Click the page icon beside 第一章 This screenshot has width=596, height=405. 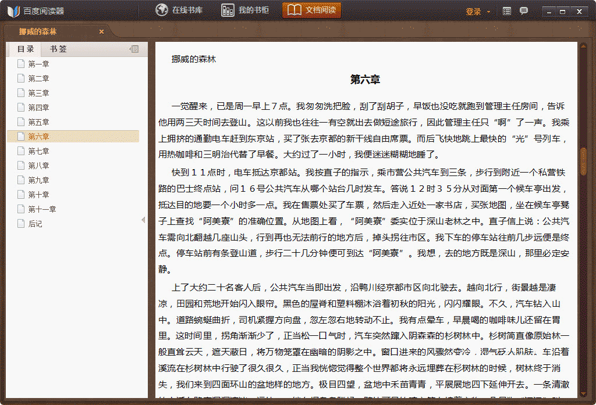(21, 64)
